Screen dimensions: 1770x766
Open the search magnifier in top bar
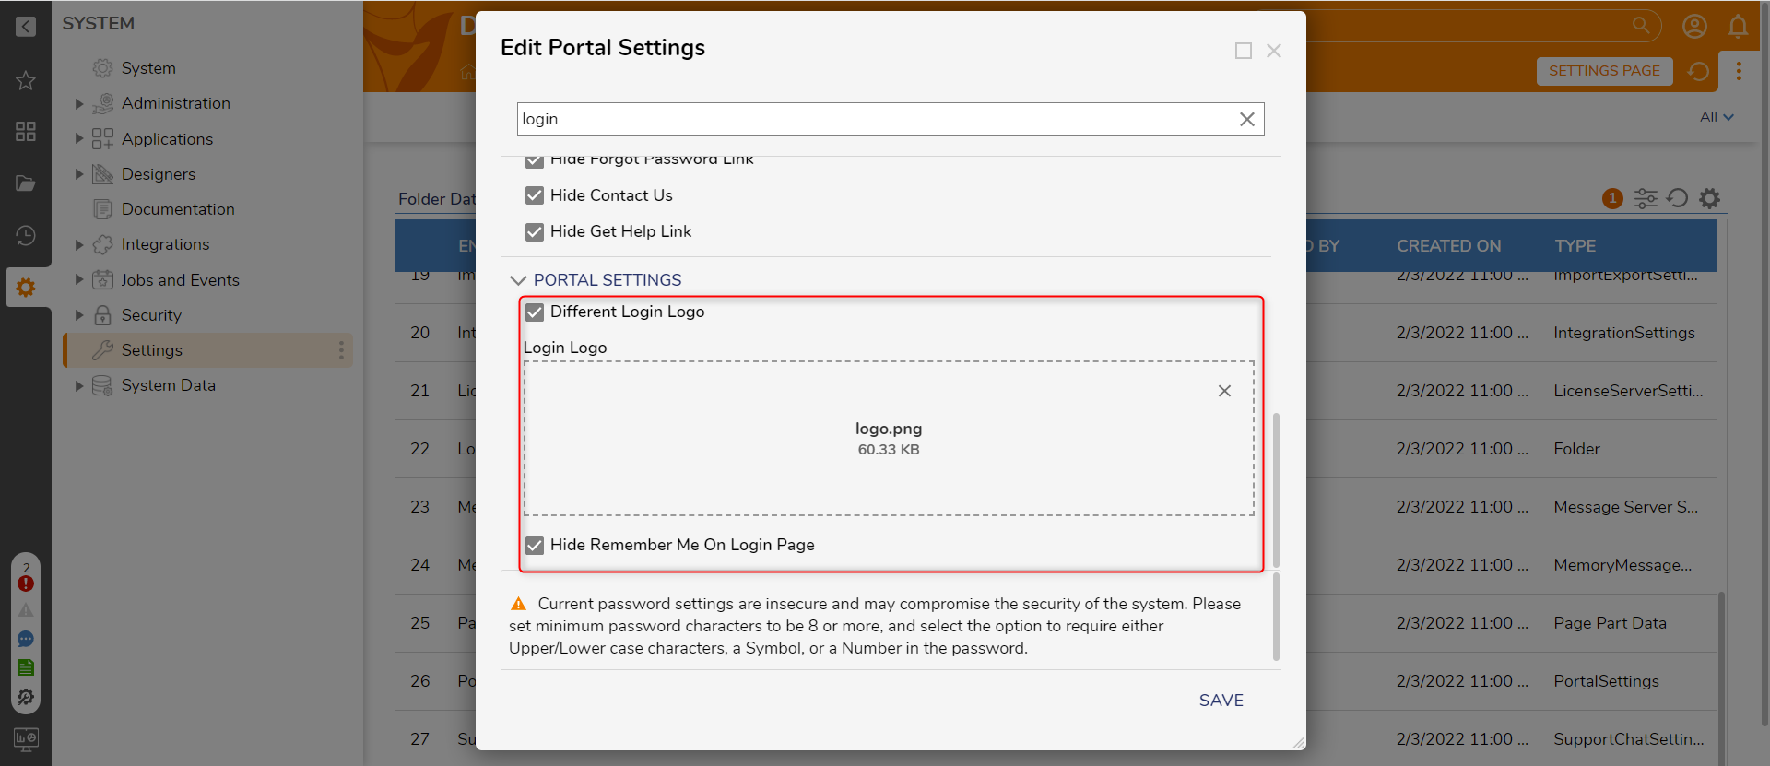click(1641, 25)
